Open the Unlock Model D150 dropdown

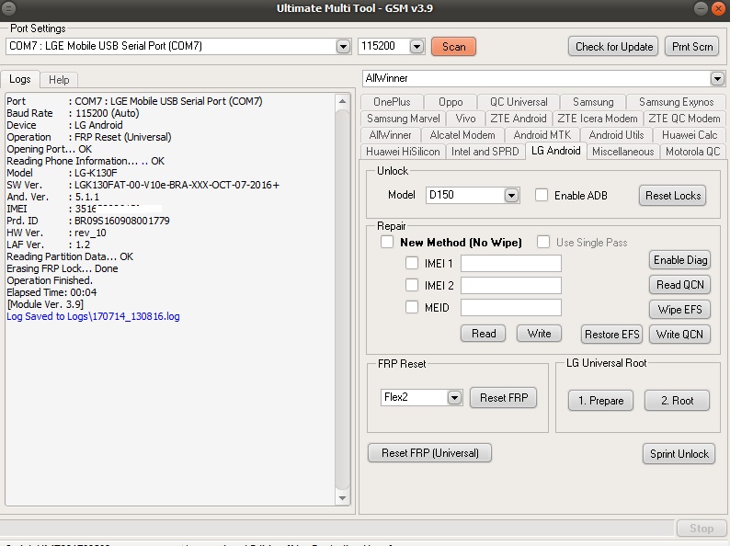(511, 196)
